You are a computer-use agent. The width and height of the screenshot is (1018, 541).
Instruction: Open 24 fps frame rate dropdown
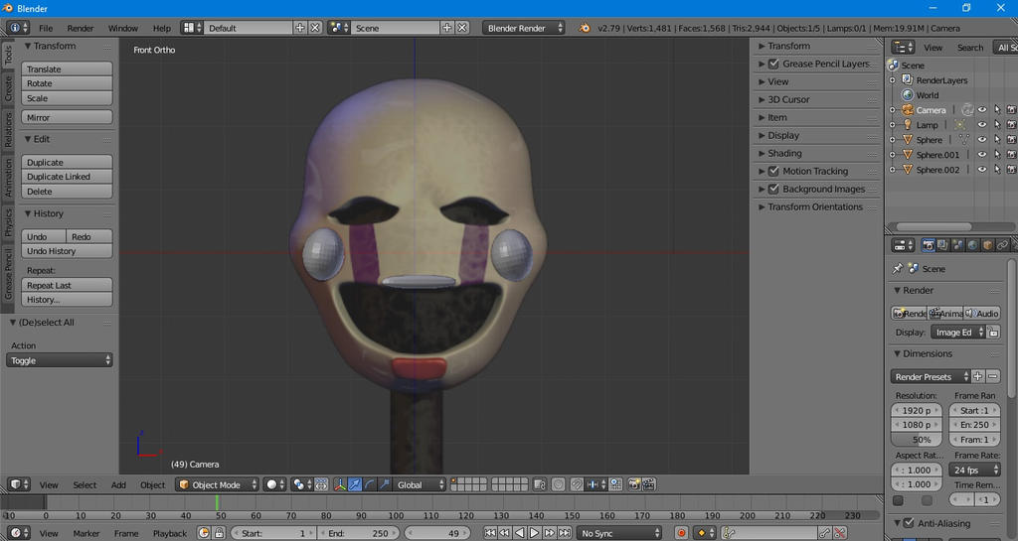click(x=974, y=470)
